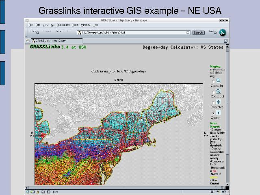The width and height of the screenshot is (260, 195).
Task: Open the File menu
Action: point(30,25)
